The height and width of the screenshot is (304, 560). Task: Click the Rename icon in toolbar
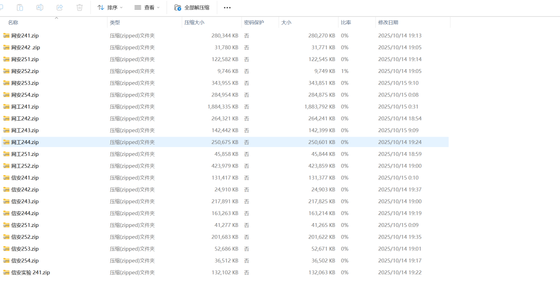(x=40, y=7)
